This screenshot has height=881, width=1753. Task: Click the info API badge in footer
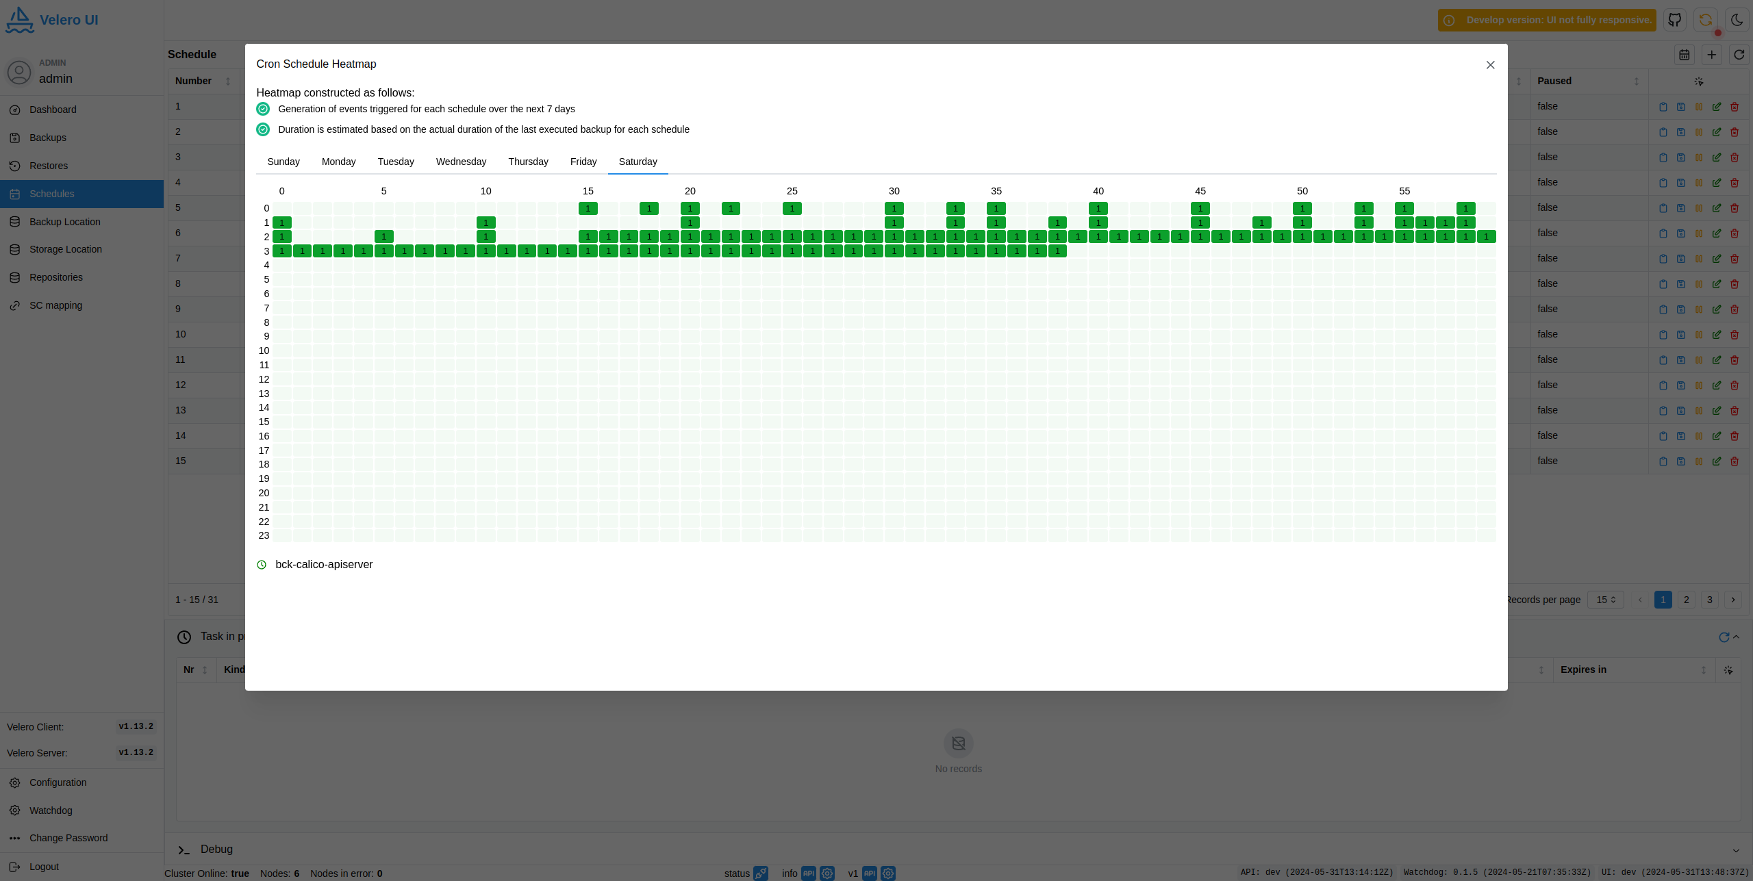(x=809, y=873)
